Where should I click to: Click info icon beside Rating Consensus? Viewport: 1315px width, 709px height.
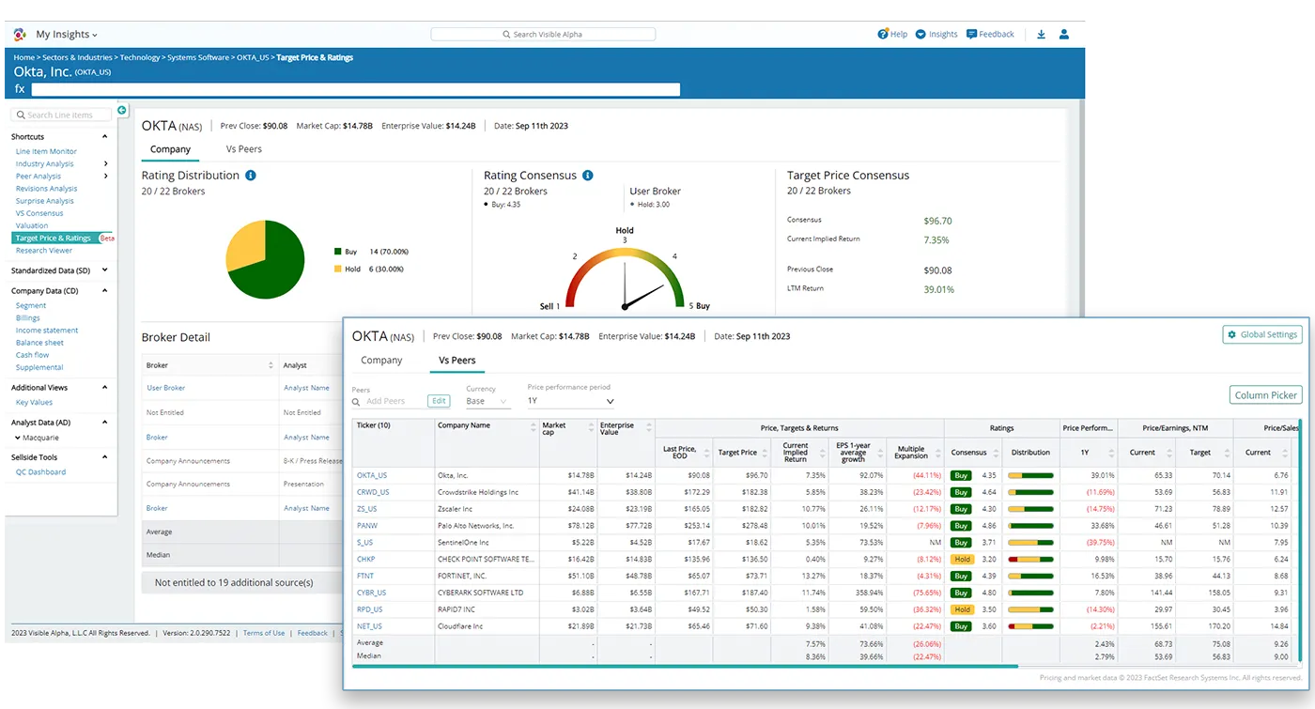588,176
